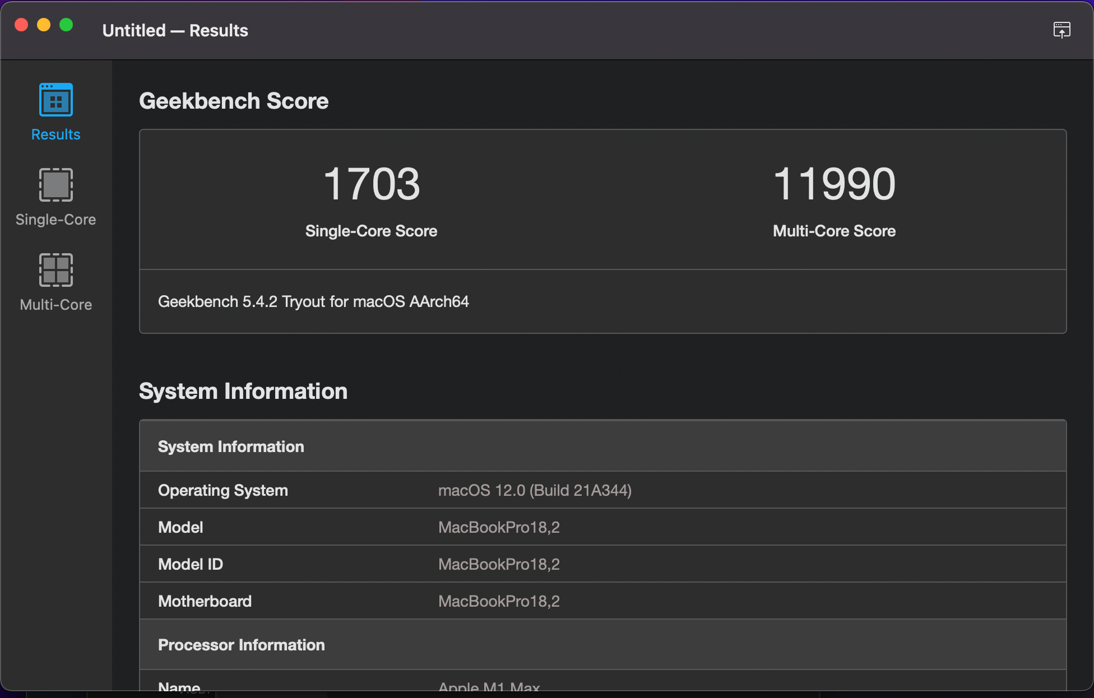Click the Model ID row label
The image size is (1094, 698).
[191, 564]
